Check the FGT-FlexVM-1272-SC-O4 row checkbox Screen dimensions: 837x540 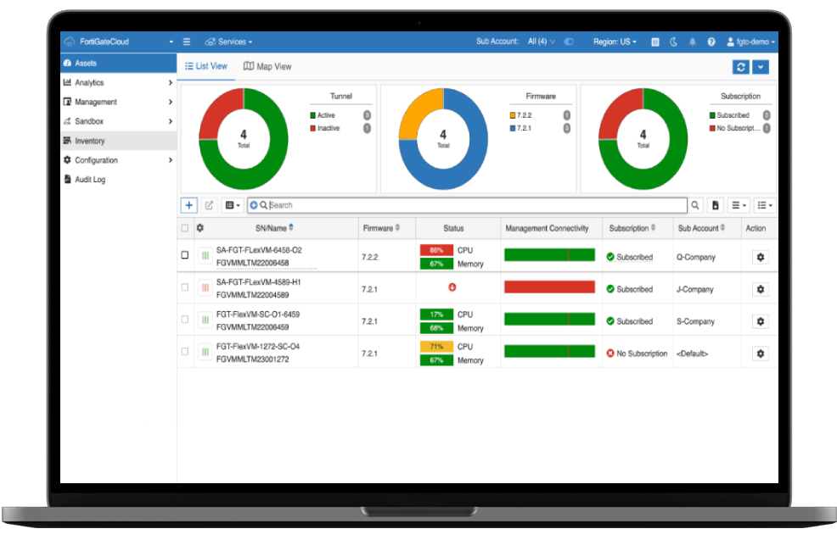[x=185, y=352]
